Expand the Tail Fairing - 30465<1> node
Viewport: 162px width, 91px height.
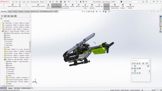point(3,51)
